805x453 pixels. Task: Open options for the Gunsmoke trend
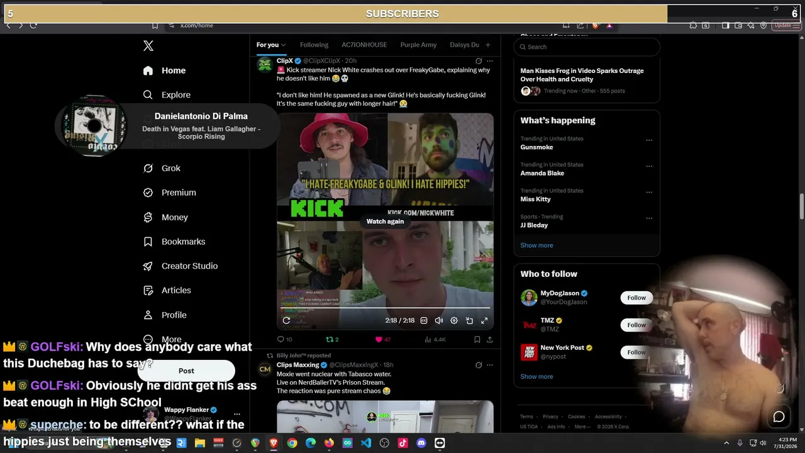click(649, 140)
